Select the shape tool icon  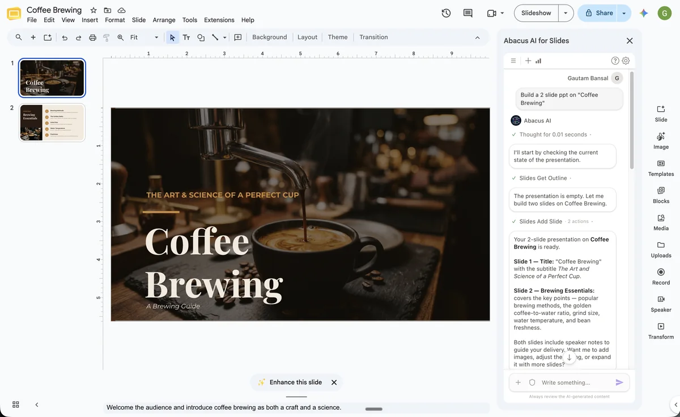click(x=201, y=37)
